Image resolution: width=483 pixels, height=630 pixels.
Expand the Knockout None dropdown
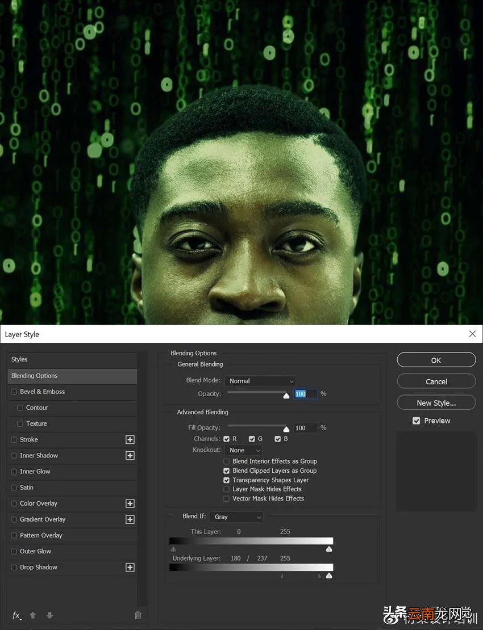coord(244,451)
